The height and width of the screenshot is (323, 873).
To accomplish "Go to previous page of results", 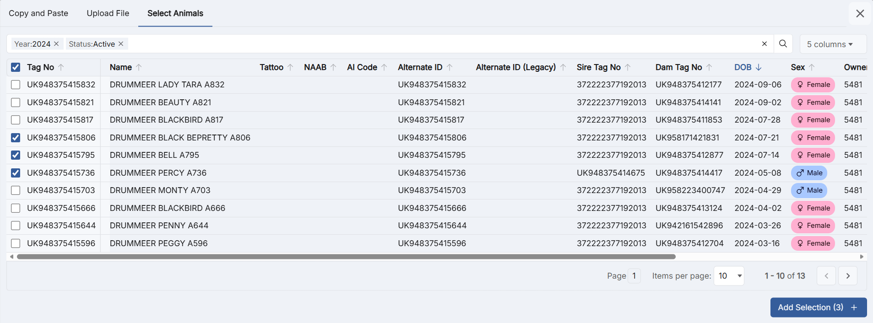I will tap(826, 276).
